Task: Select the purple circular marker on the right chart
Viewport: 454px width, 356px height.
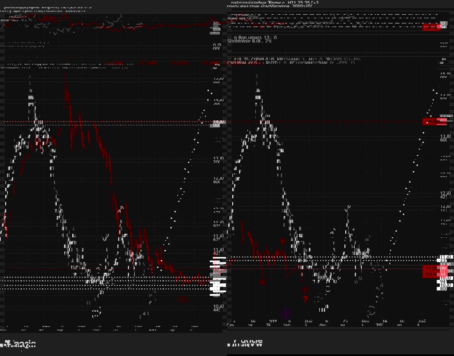Action: [286, 313]
